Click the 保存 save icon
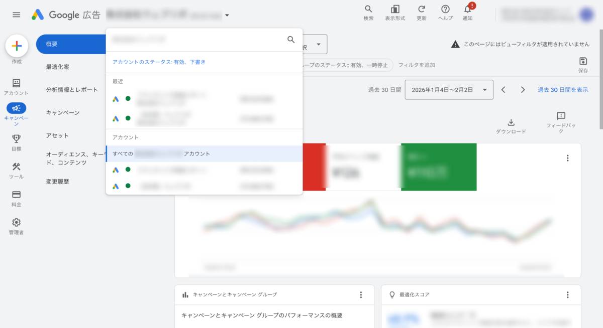The image size is (603, 328). 583,61
